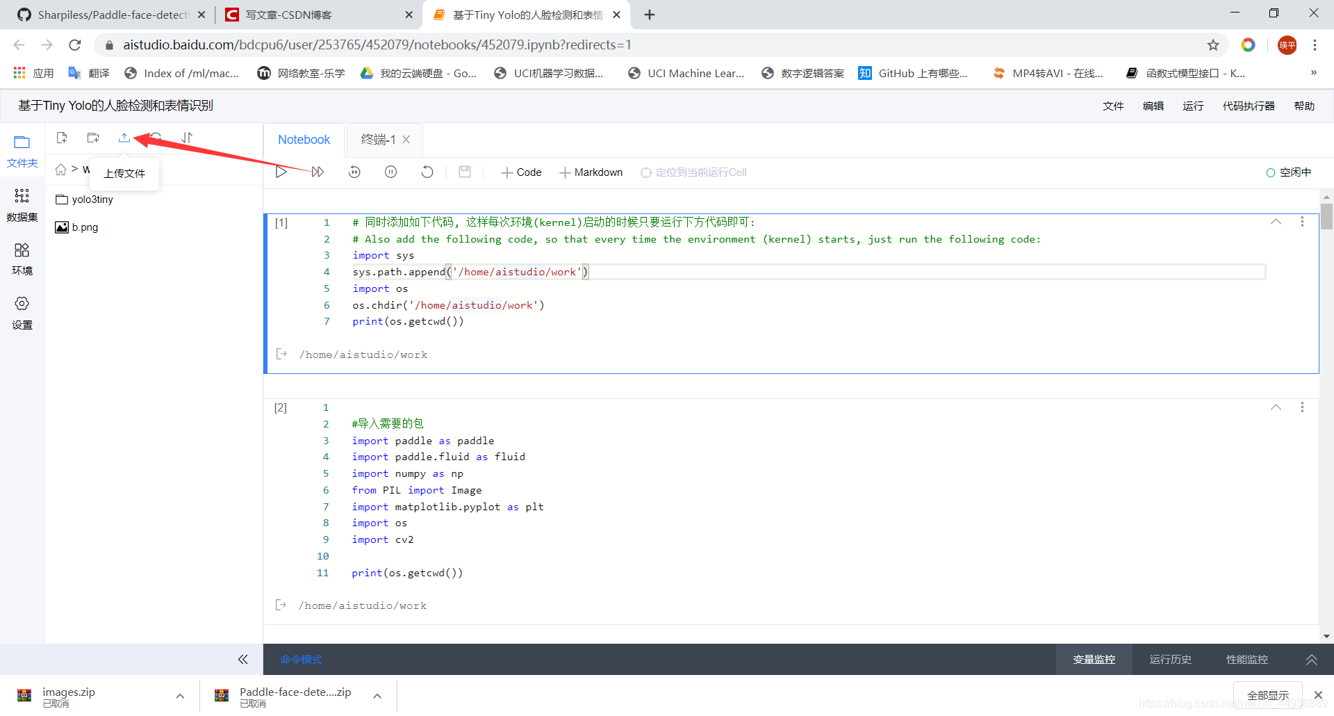
Task: Run all cells with fast-forward icon
Action: [x=318, y=172]
